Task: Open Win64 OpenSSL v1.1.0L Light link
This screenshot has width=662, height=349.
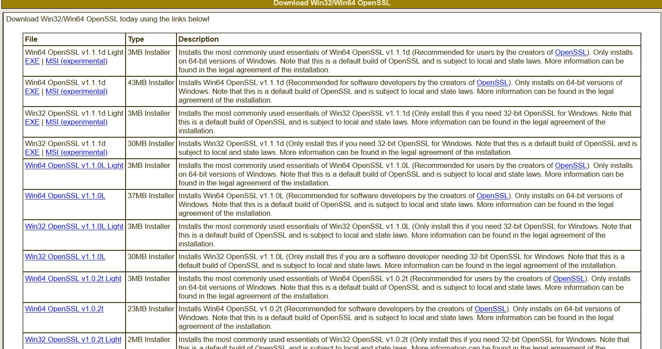Action: 74,166
